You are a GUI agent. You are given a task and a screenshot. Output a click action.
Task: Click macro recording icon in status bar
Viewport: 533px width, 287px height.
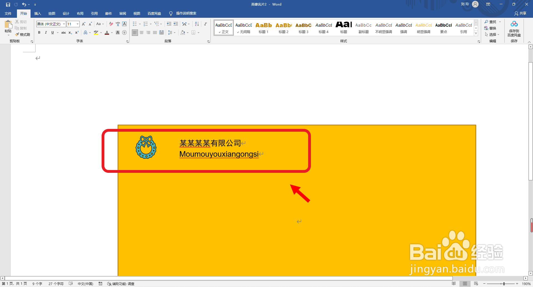pos(100,284)
